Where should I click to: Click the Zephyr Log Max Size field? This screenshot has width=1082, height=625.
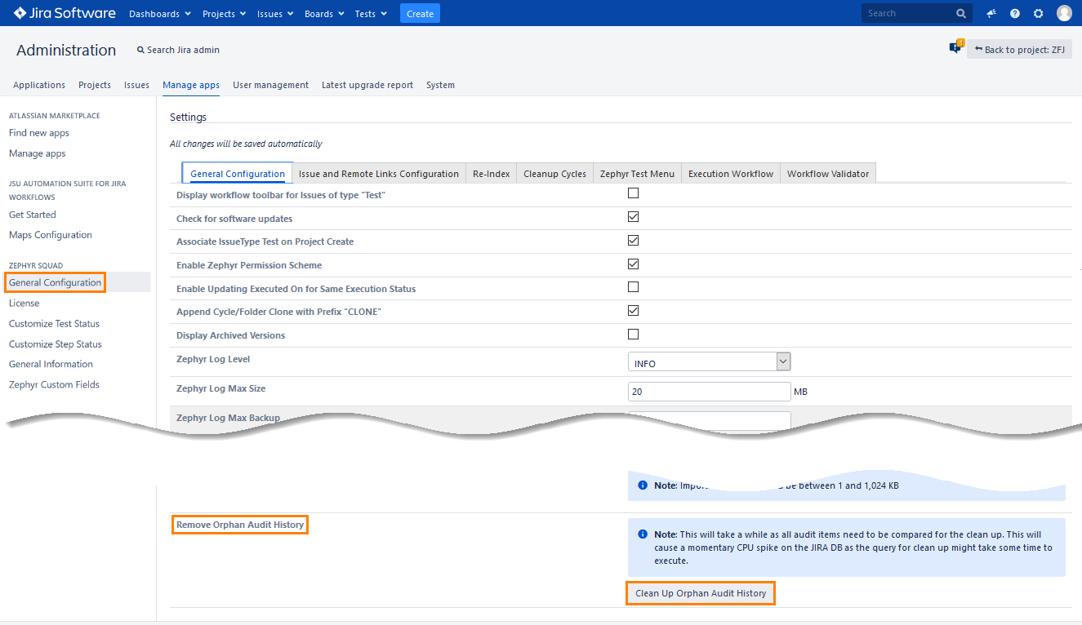coord(709,392)
